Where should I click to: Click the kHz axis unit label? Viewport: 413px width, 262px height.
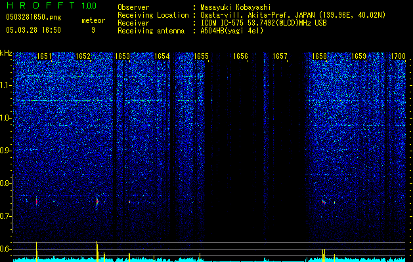click(x=6, y=53)
